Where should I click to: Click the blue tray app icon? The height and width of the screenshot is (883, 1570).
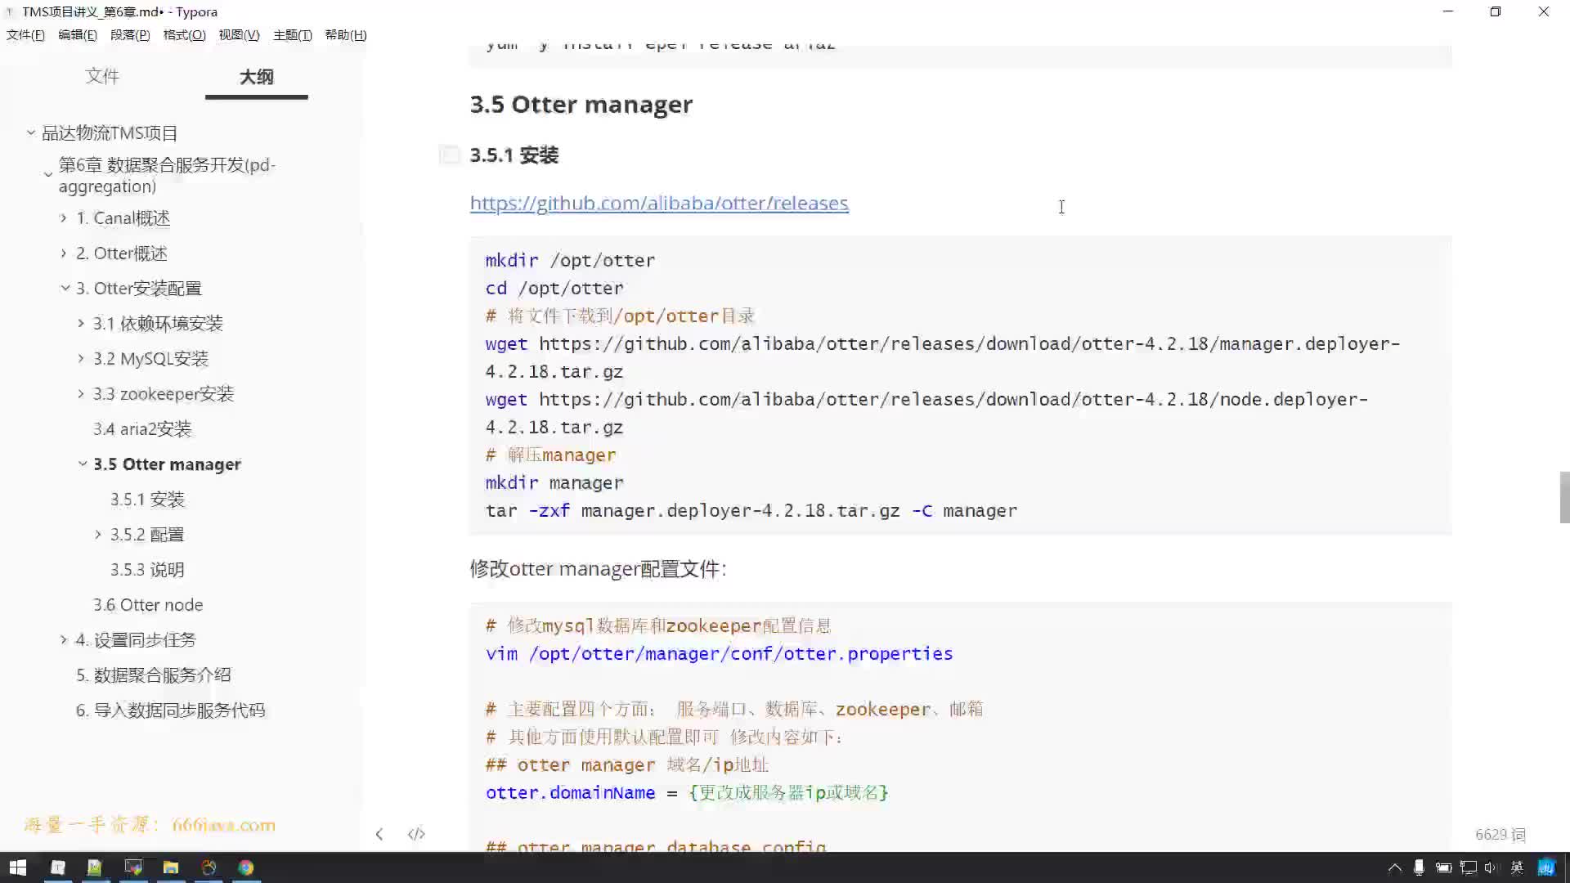[x=1546, y=867]
